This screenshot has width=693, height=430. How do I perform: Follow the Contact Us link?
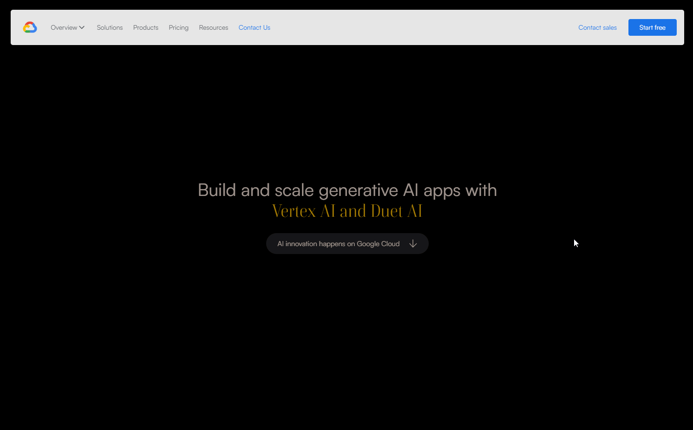pyautogui.click(x=255, y=27)
